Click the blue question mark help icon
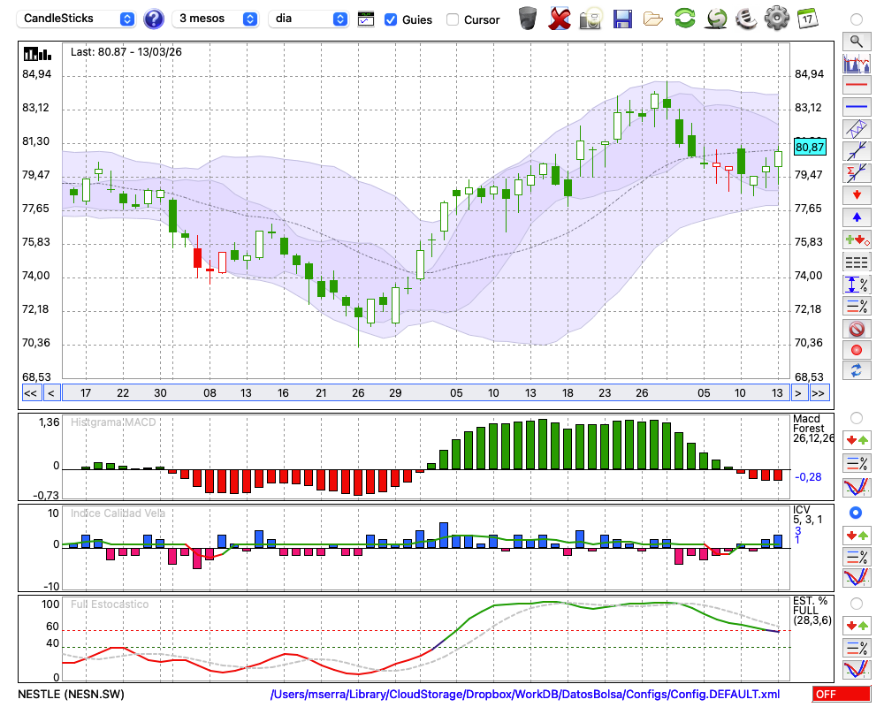The height and width of the screenshot is (707, 884). click(x=154, y=19)
